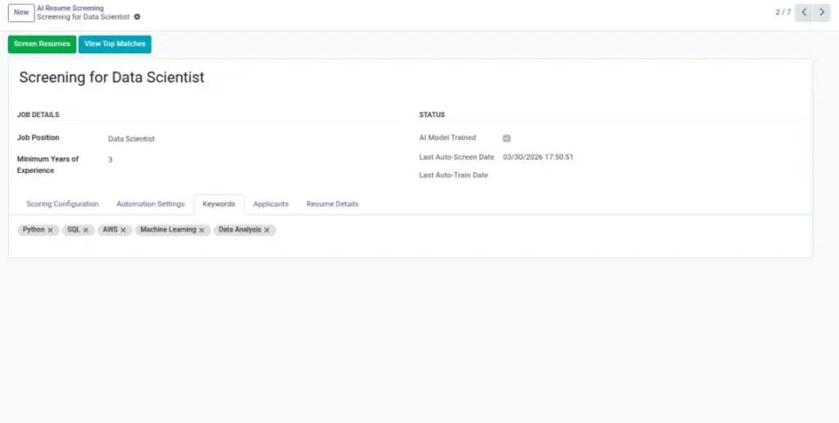This screenshot has width=839, height=423.
Task: Go to previous record arrow
Action: pyautogui.click(x=804, y=12)
